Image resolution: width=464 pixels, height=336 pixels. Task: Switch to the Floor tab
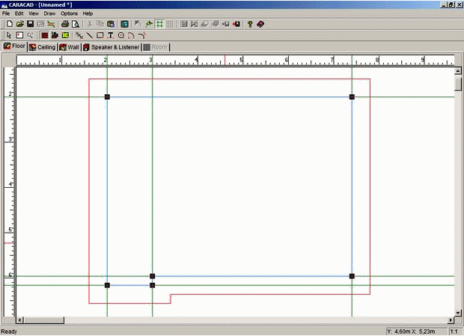15,46
